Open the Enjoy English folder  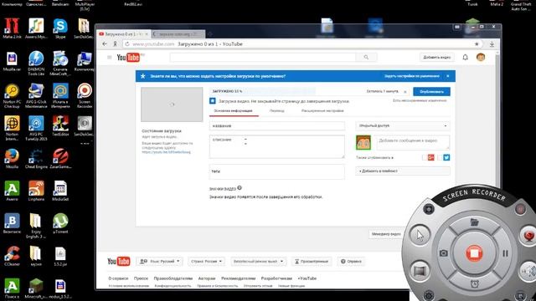tap(36, 225)
